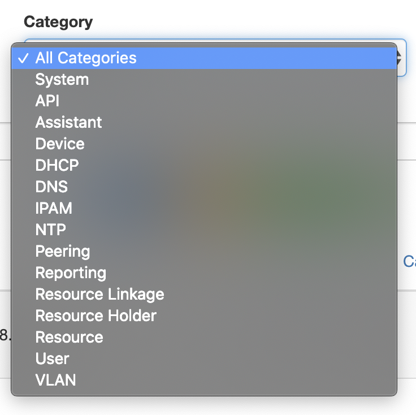Pick the NTP category
416x415 pixels.
tap(51, 230)
